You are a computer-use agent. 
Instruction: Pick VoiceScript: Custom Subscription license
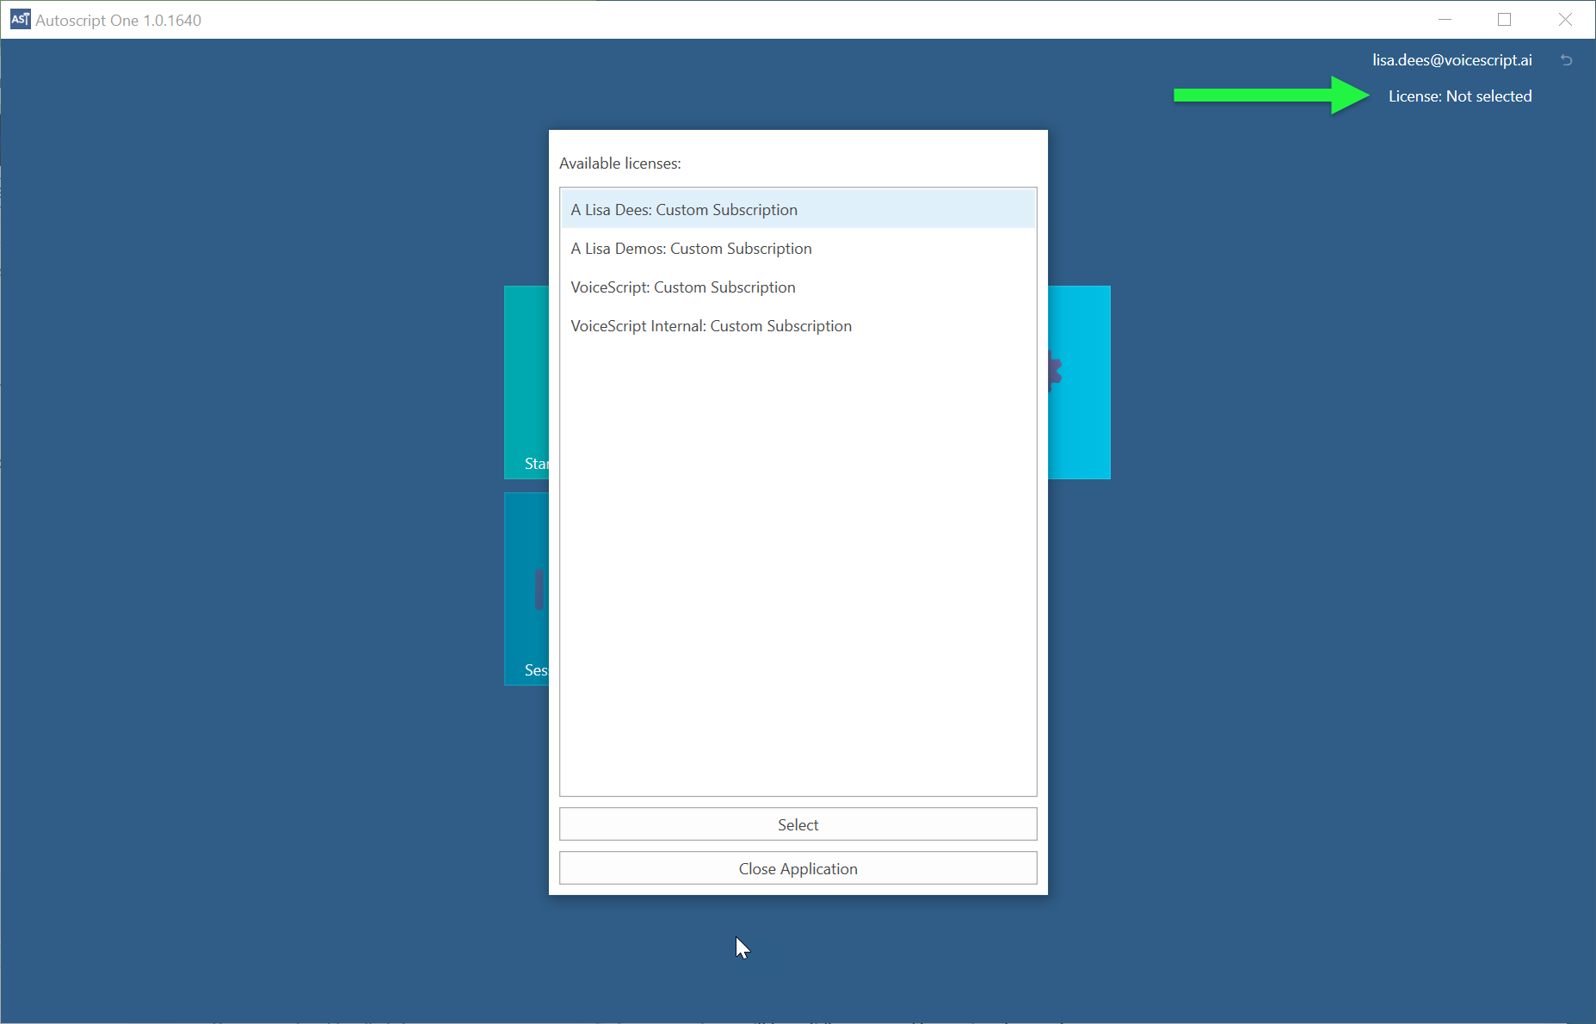tap(798, 287)
